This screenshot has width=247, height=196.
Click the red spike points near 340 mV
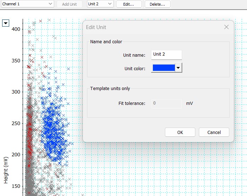(29, 67)
